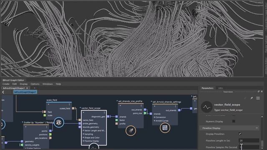Click the scale input port on scale_field
Screen dimensions: 267x150
pos(45,115)
